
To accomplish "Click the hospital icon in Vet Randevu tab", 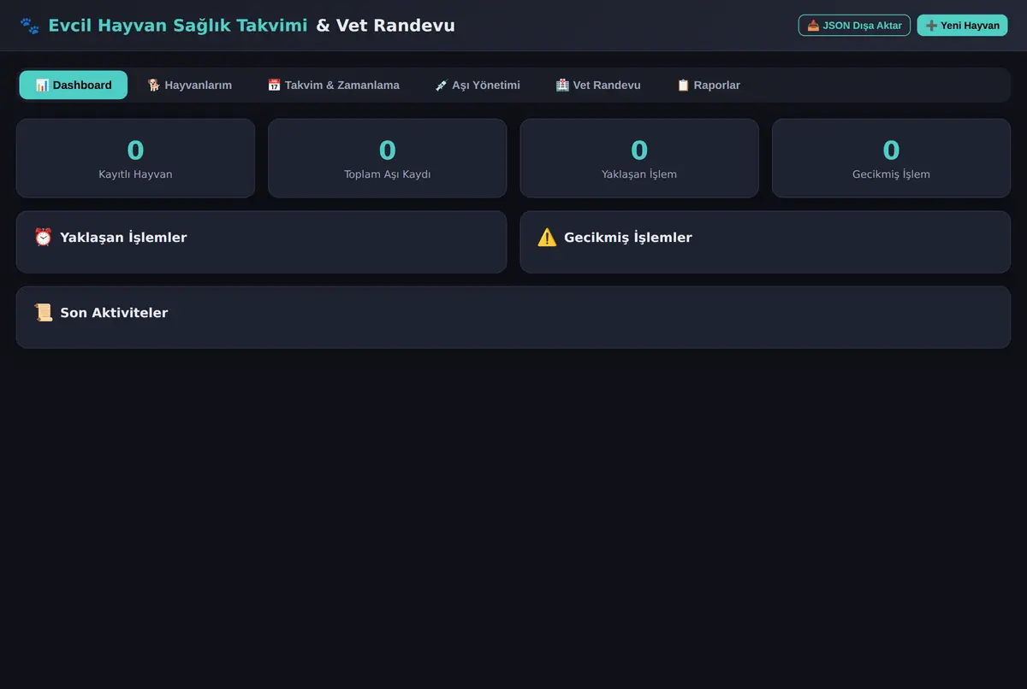I will click(x=562, y=85).
